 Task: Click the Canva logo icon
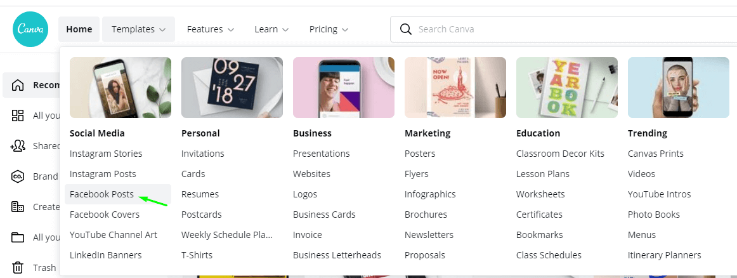(30, 29)
